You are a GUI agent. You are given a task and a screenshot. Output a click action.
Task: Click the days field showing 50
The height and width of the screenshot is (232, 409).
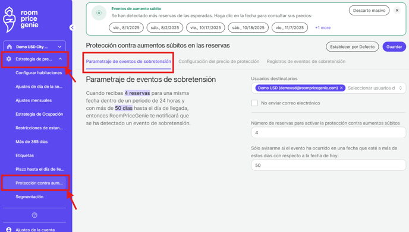click(328, 166)
